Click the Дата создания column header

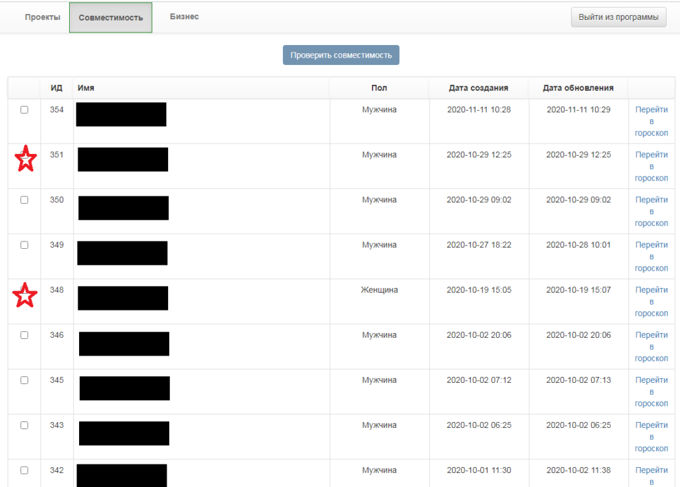478,88
